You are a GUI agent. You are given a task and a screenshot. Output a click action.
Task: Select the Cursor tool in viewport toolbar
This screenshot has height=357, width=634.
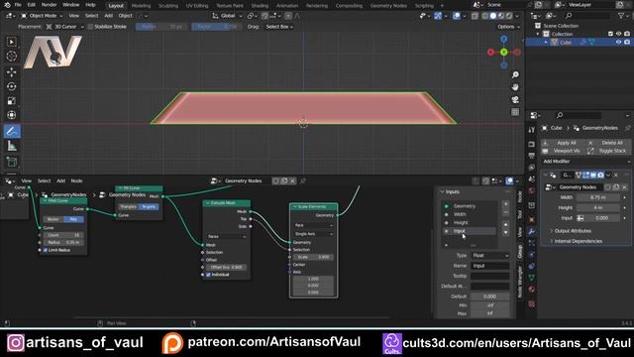pyautogui.click(x=12, y=57)
